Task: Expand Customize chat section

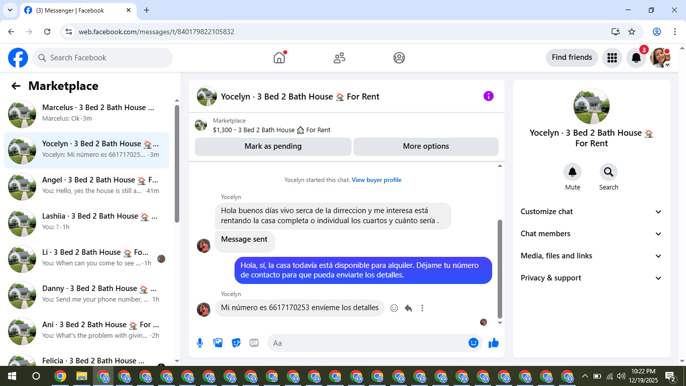Action: coord(592,212)
